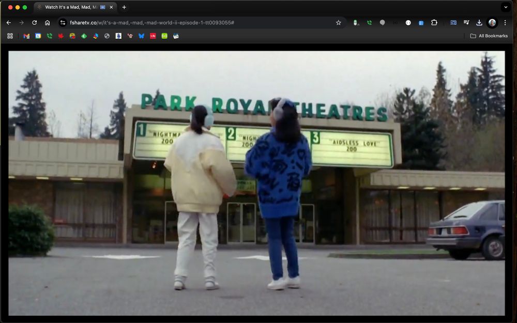Open the Apps grid bookmark shortcut

pyautogui.click(x=10, y=36)
